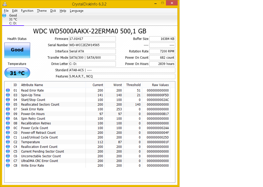The image size is (263, 187).
Task: Open the File menu
Action: [x=6, y=11]
